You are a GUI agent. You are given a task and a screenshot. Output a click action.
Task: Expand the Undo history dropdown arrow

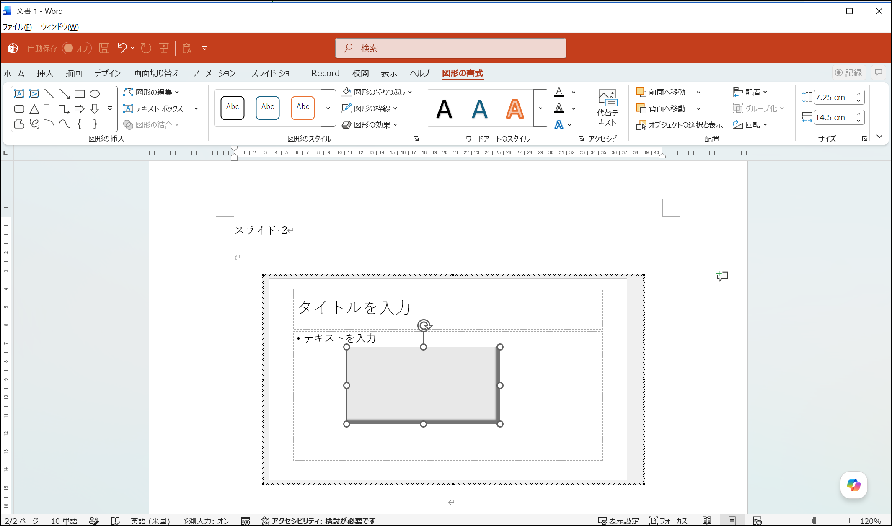tap(132, 48)
